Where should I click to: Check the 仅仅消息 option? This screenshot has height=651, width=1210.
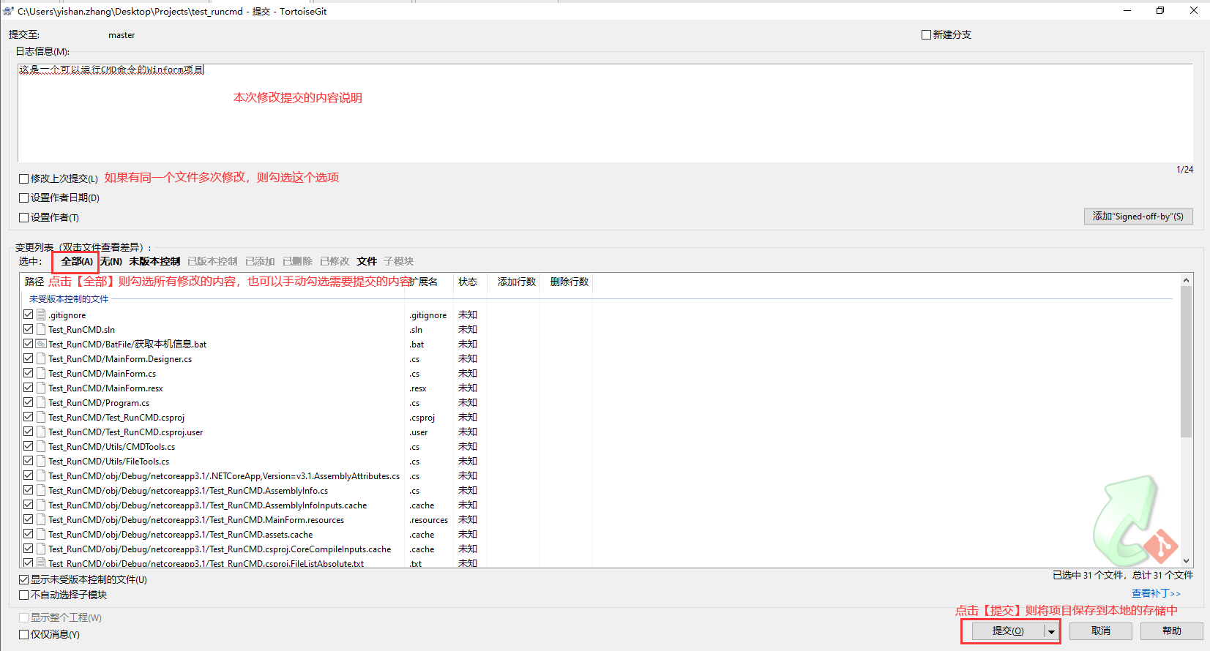23,634
